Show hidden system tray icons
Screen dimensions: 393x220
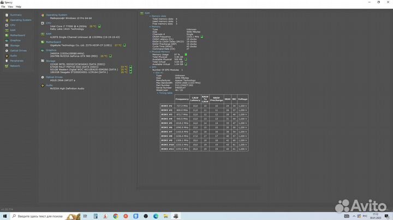(x=354, y=216)
